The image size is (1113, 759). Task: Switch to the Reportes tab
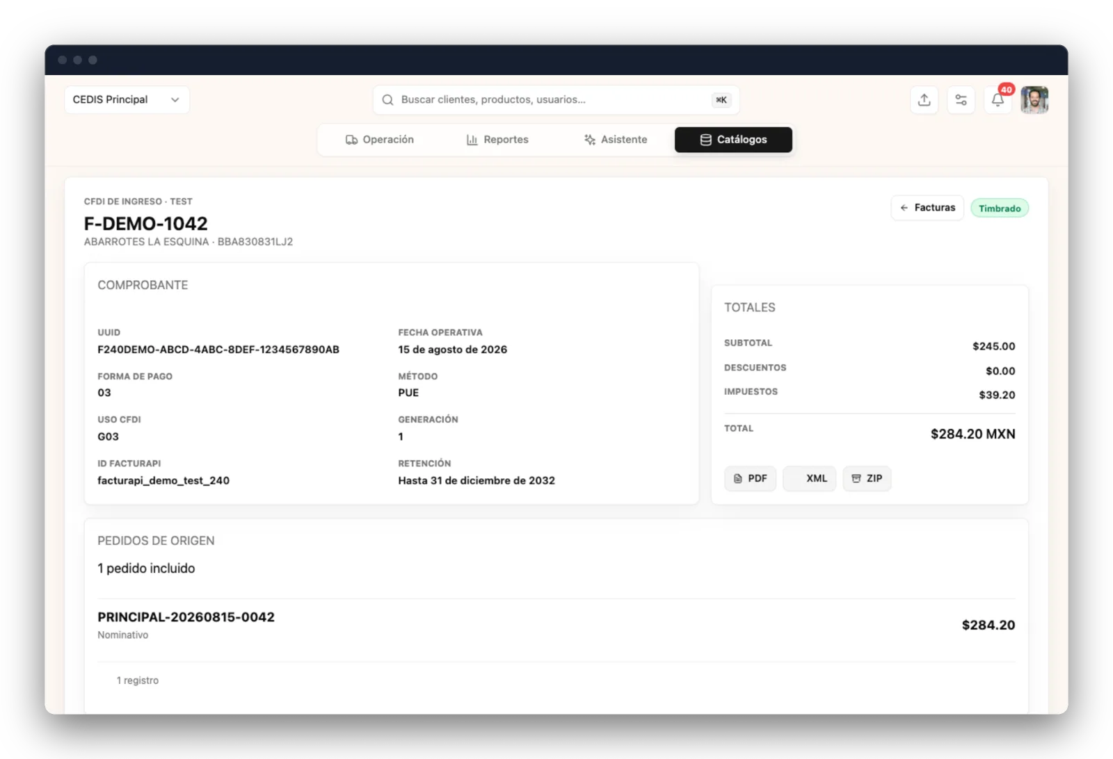click(497, 140)
